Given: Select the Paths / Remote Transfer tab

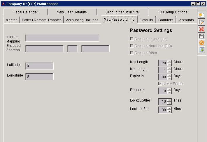Looking at the screenshot, I should point(41,20).
